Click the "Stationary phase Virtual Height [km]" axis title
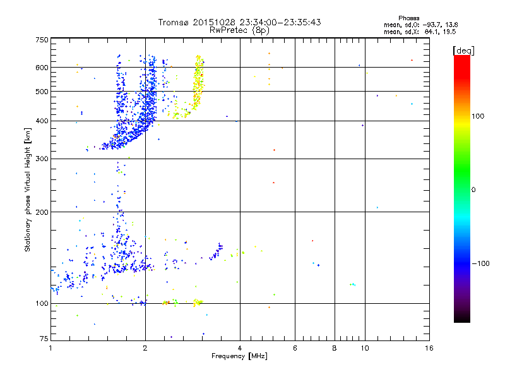The height and width of the screenshot is (379, 505). click(x=27, y=190)
